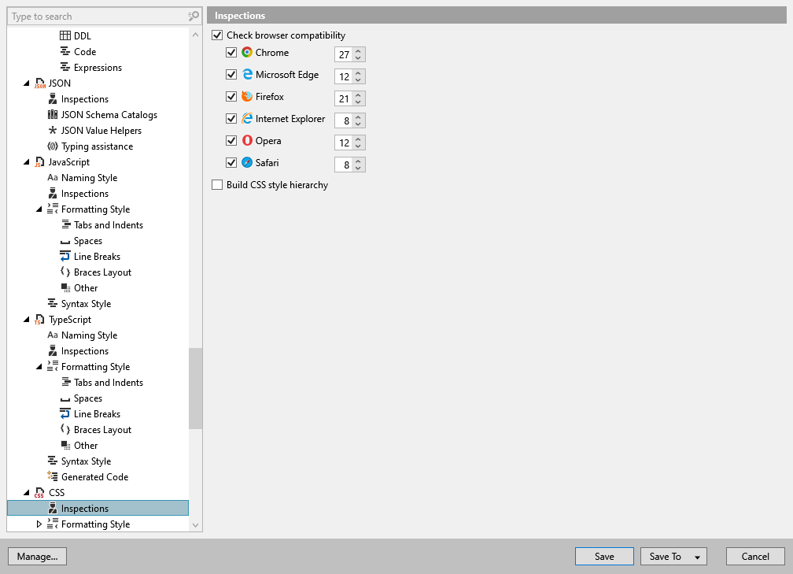
Task: Click JavaScript Naming Style Aa icon
Action: (53, 178)
